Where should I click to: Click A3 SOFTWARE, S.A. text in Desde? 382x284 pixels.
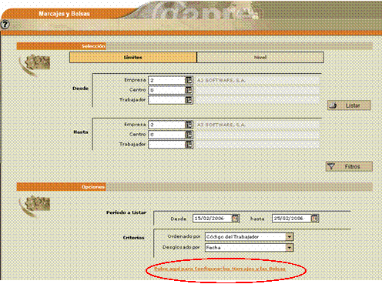click(221, 80)
